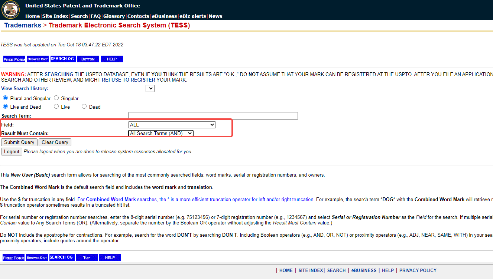Open the footer eBUSINESS link

364,270
